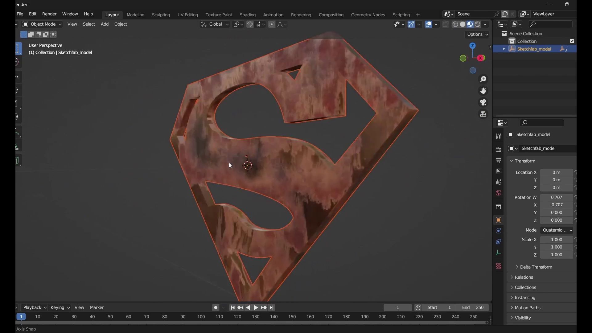The height and width of the screenshot is (333, 592).
Task: Toggle viewport gizmos display
Action: point(411,24)
